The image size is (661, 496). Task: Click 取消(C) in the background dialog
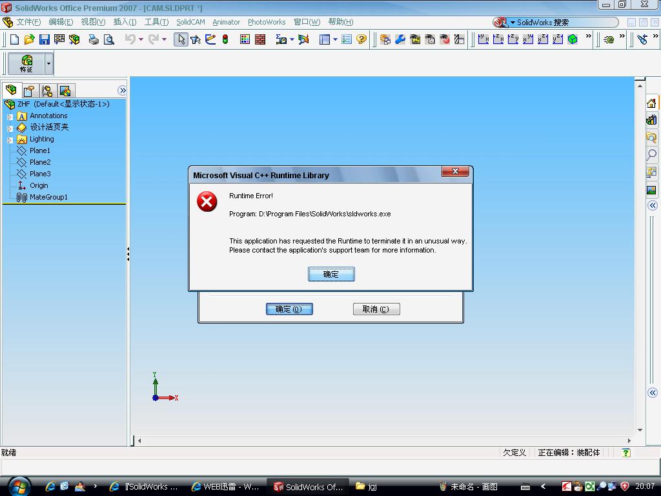point(376,309)
